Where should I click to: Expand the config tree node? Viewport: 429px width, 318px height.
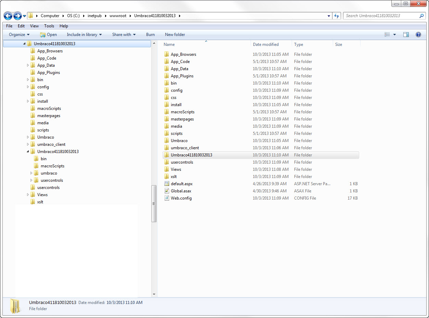28,87
